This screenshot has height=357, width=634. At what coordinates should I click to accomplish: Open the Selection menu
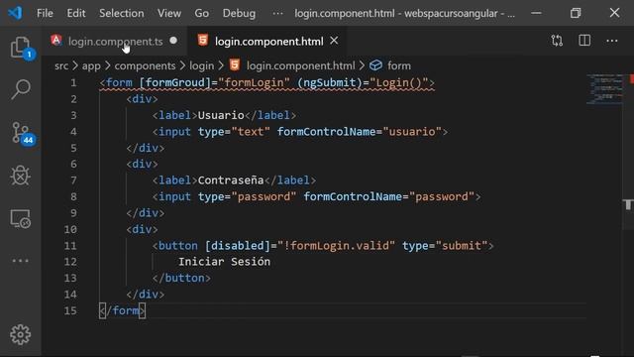121,13
